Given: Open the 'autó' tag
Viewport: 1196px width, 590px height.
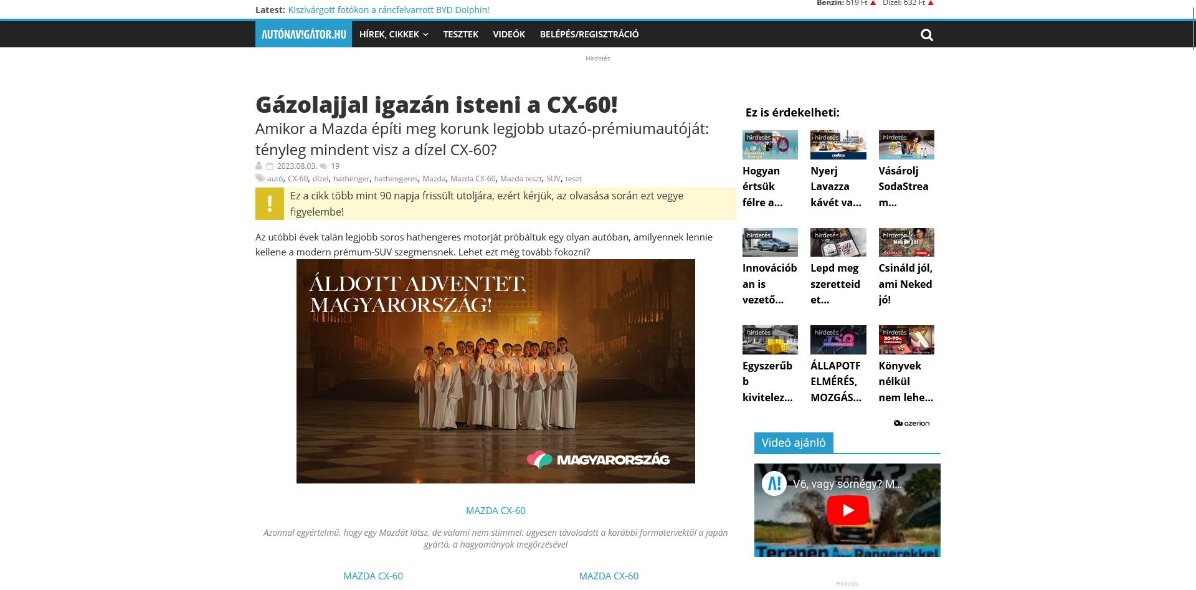Looking at the screenshot, I should 275,179.
